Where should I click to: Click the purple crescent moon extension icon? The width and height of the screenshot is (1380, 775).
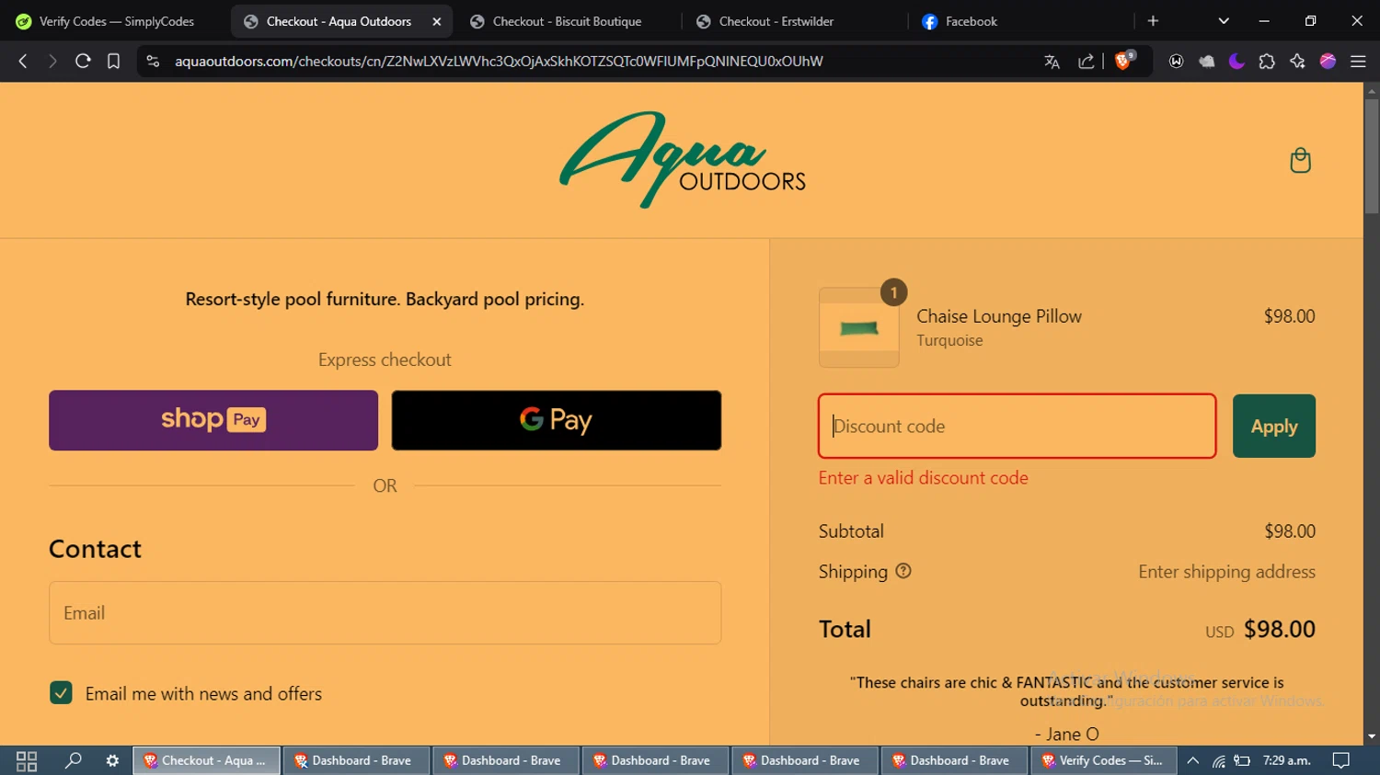pos(1236,61)
